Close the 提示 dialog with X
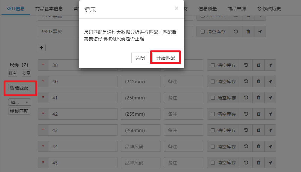This screenshot has height=172, width=301. pyautogui.click(x=176, y=8)
